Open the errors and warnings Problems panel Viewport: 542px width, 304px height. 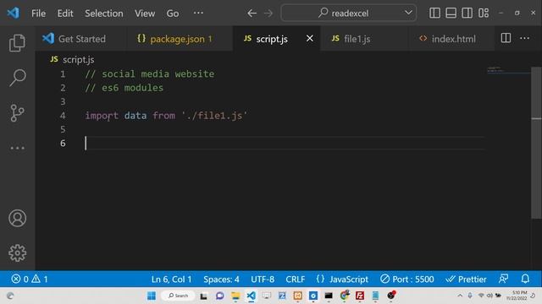[30, 279]
